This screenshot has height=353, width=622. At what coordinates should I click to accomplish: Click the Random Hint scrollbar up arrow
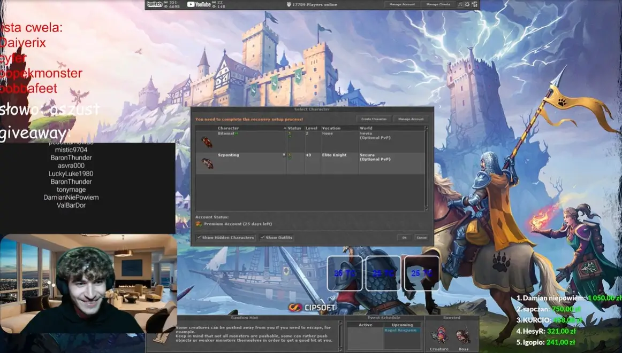340,323
